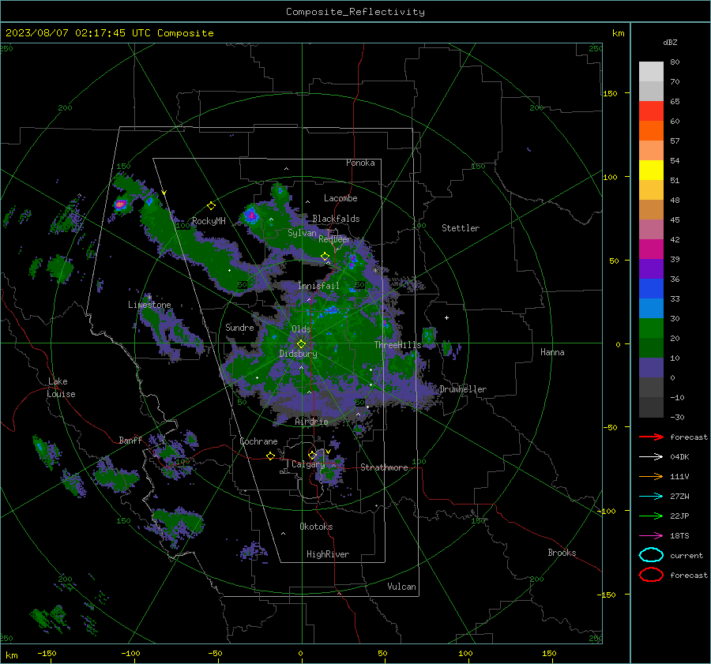This screenshot has height=664, width=711.
Task: Click the Hanna town label
Action: point(552,352)
